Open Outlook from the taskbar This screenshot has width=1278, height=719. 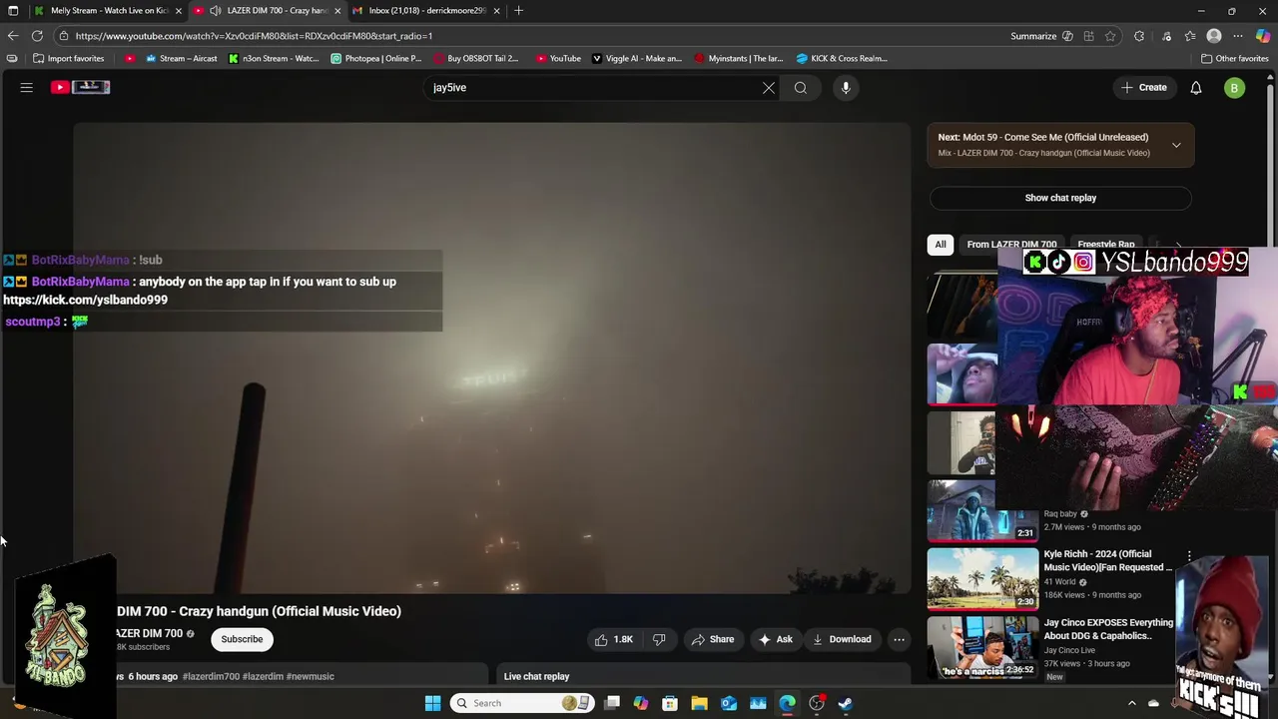click(729, 703)
